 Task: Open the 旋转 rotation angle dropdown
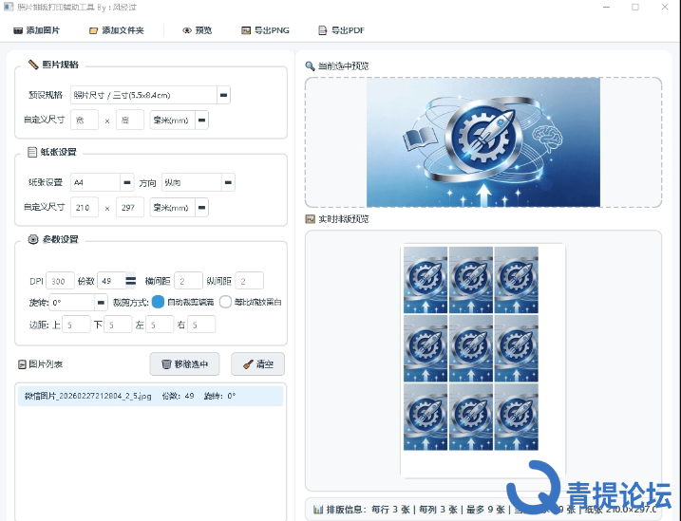pos(100,302)
